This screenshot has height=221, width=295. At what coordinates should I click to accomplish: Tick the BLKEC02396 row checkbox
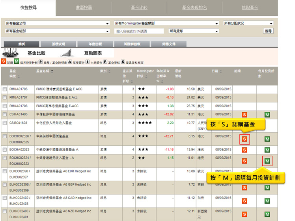[x=4, y=171]
